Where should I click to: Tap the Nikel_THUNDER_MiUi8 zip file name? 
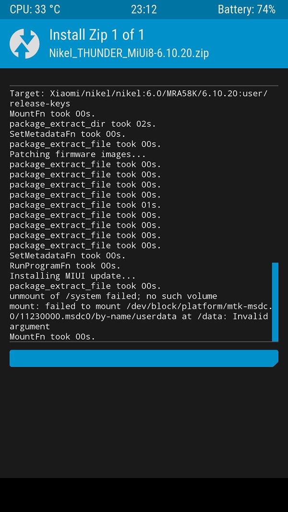click(x=129, y=53)
